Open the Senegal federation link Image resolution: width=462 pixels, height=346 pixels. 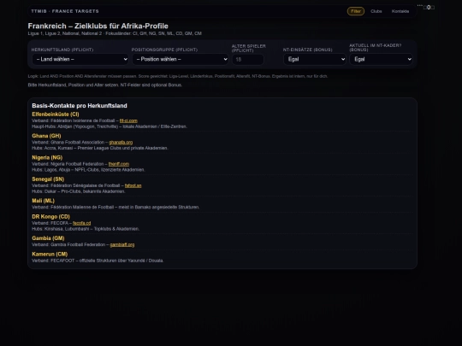(x=133, y=185)
